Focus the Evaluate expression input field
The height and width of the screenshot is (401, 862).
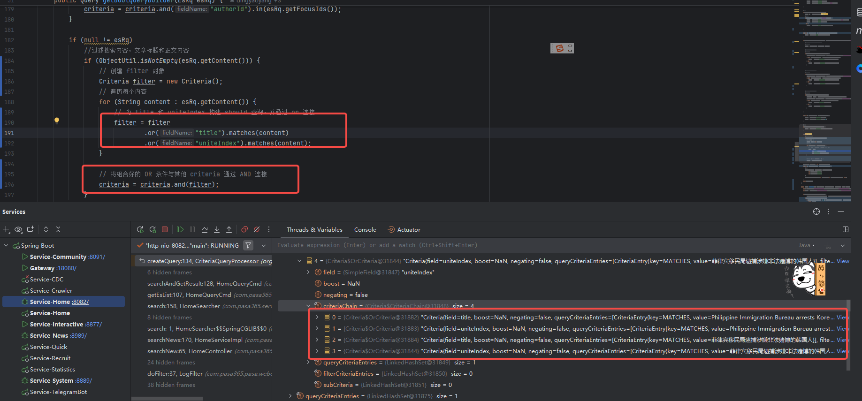[x=535, y=245]
